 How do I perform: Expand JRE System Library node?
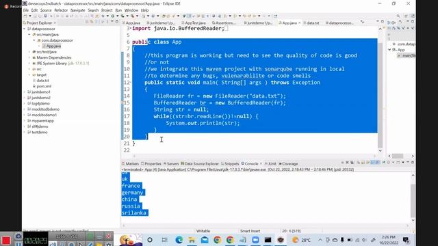(29, 64)
